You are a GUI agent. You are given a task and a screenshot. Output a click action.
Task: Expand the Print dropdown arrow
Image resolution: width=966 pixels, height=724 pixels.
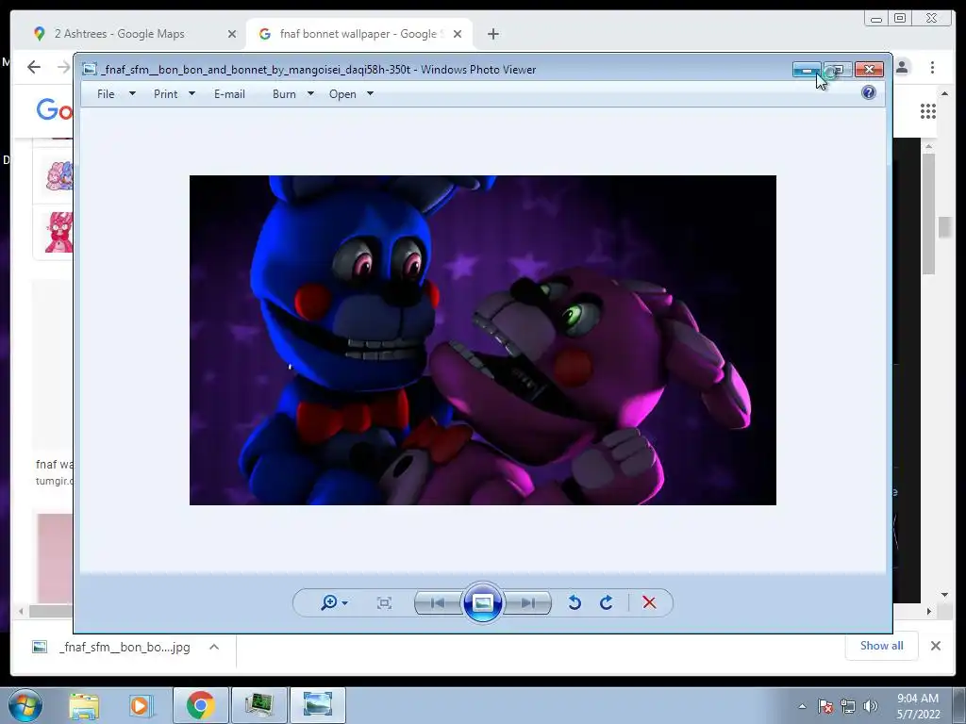(192, 93)
